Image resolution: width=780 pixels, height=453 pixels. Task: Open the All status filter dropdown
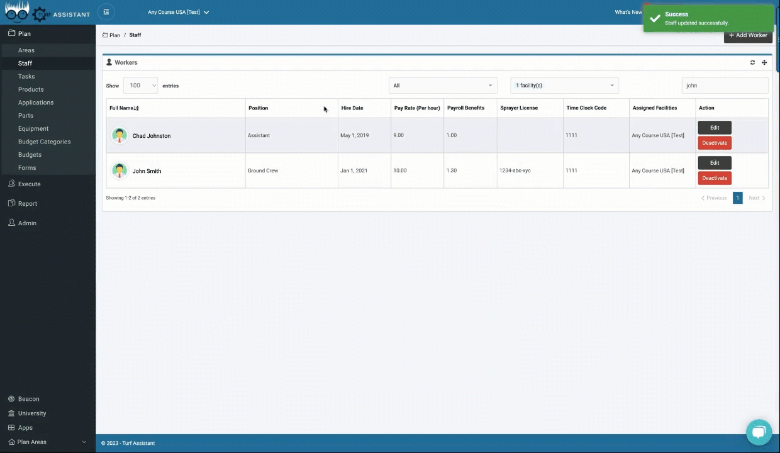(x=442, y=86)
